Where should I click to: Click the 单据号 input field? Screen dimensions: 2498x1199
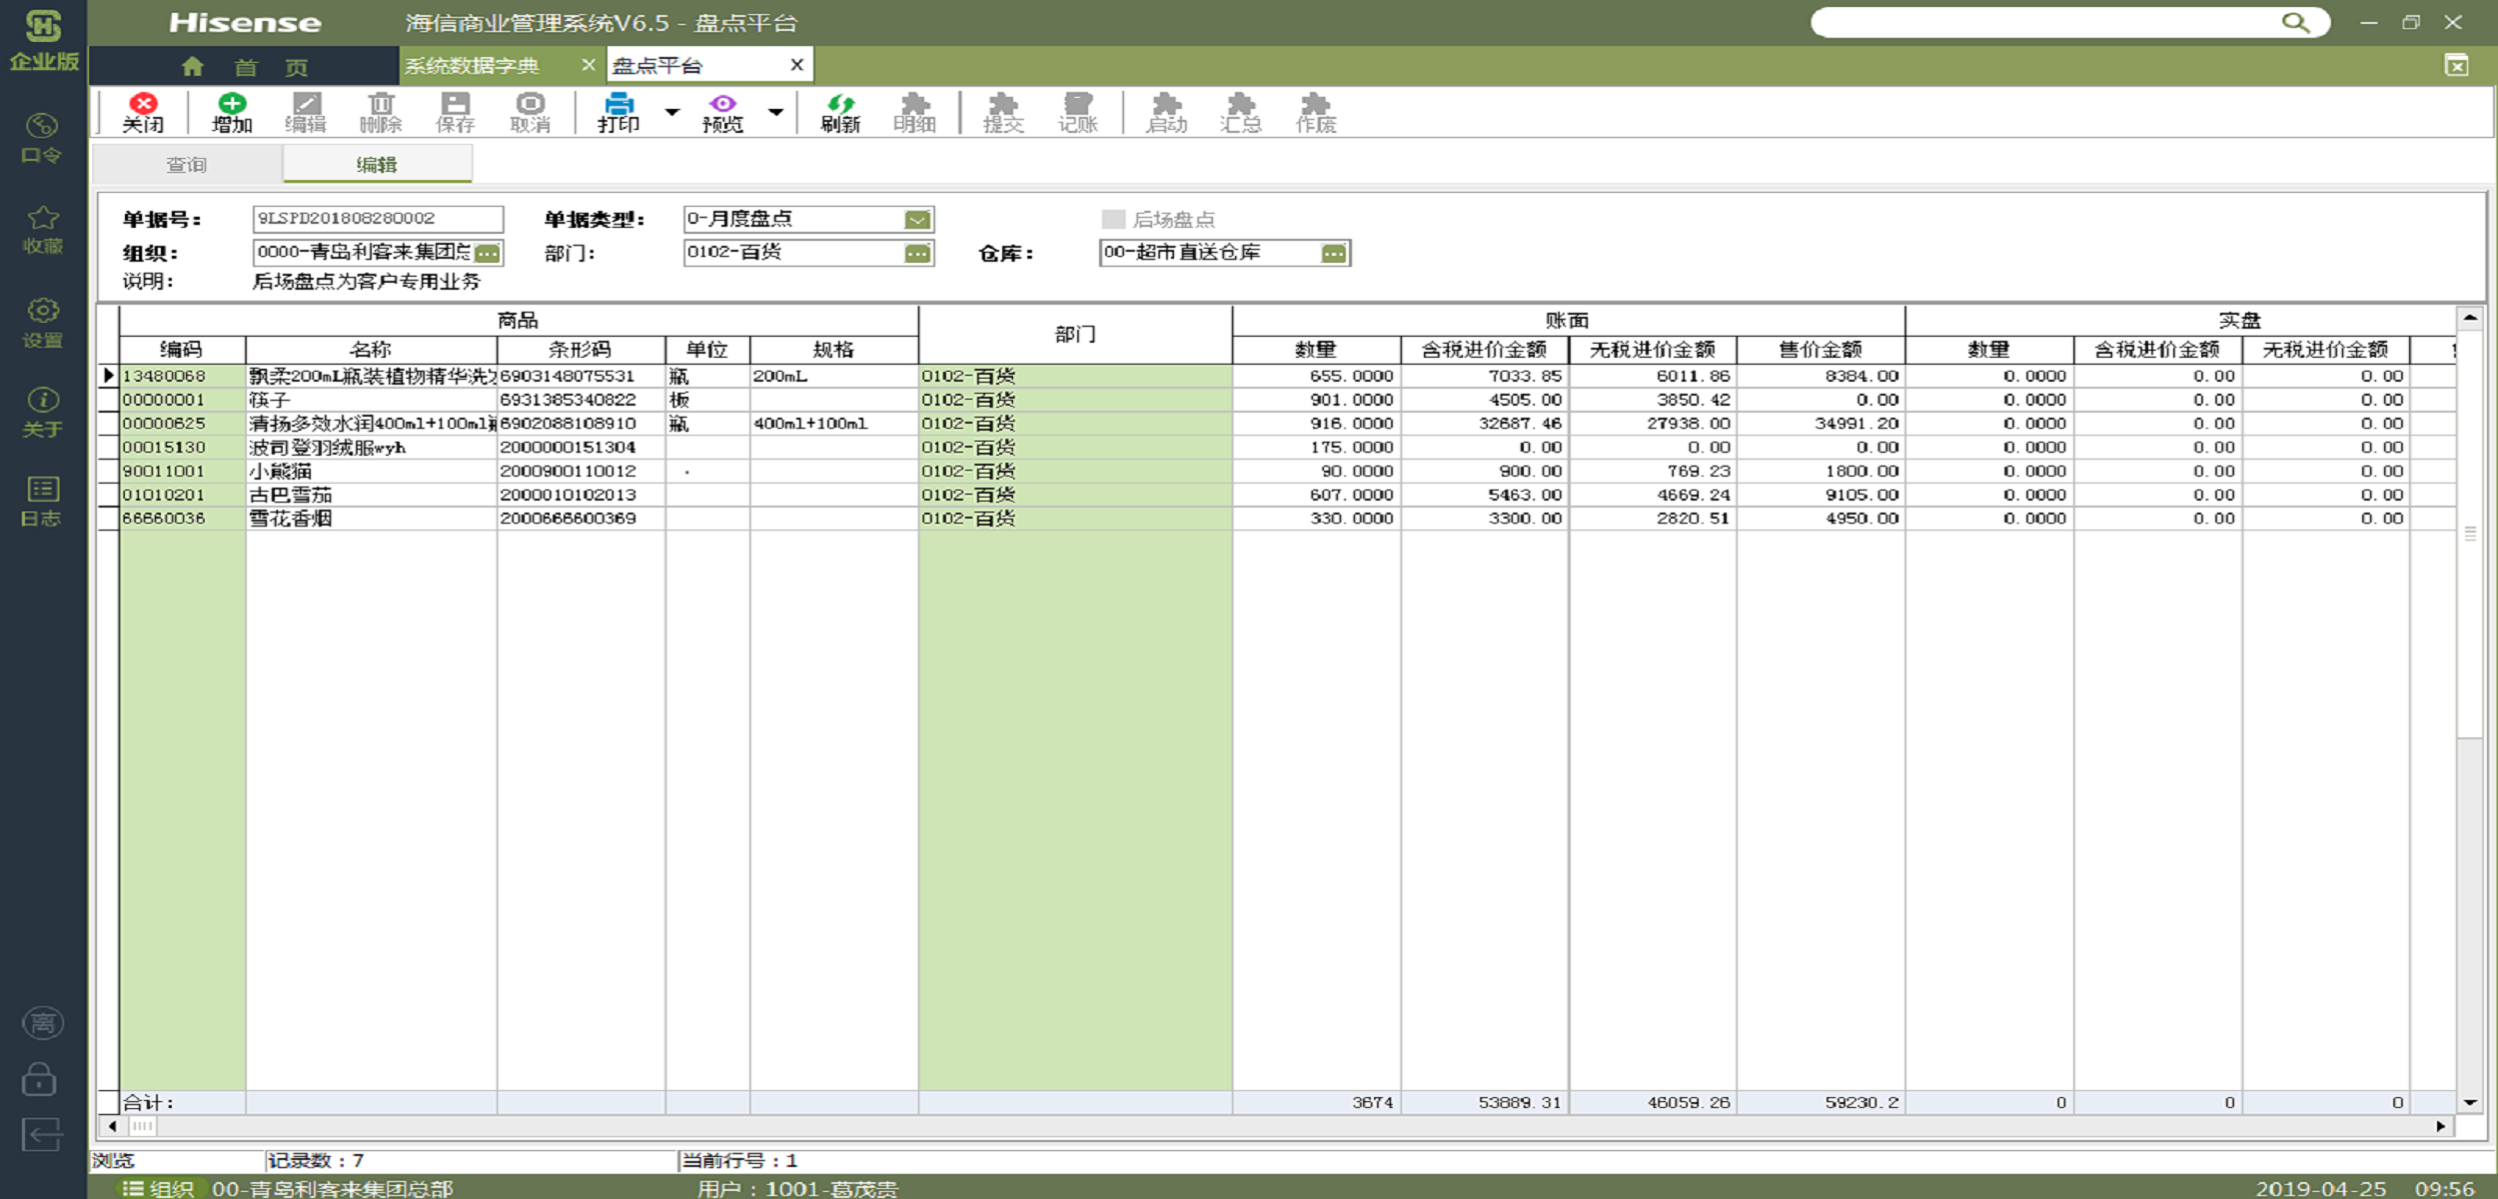pos(378,219)
